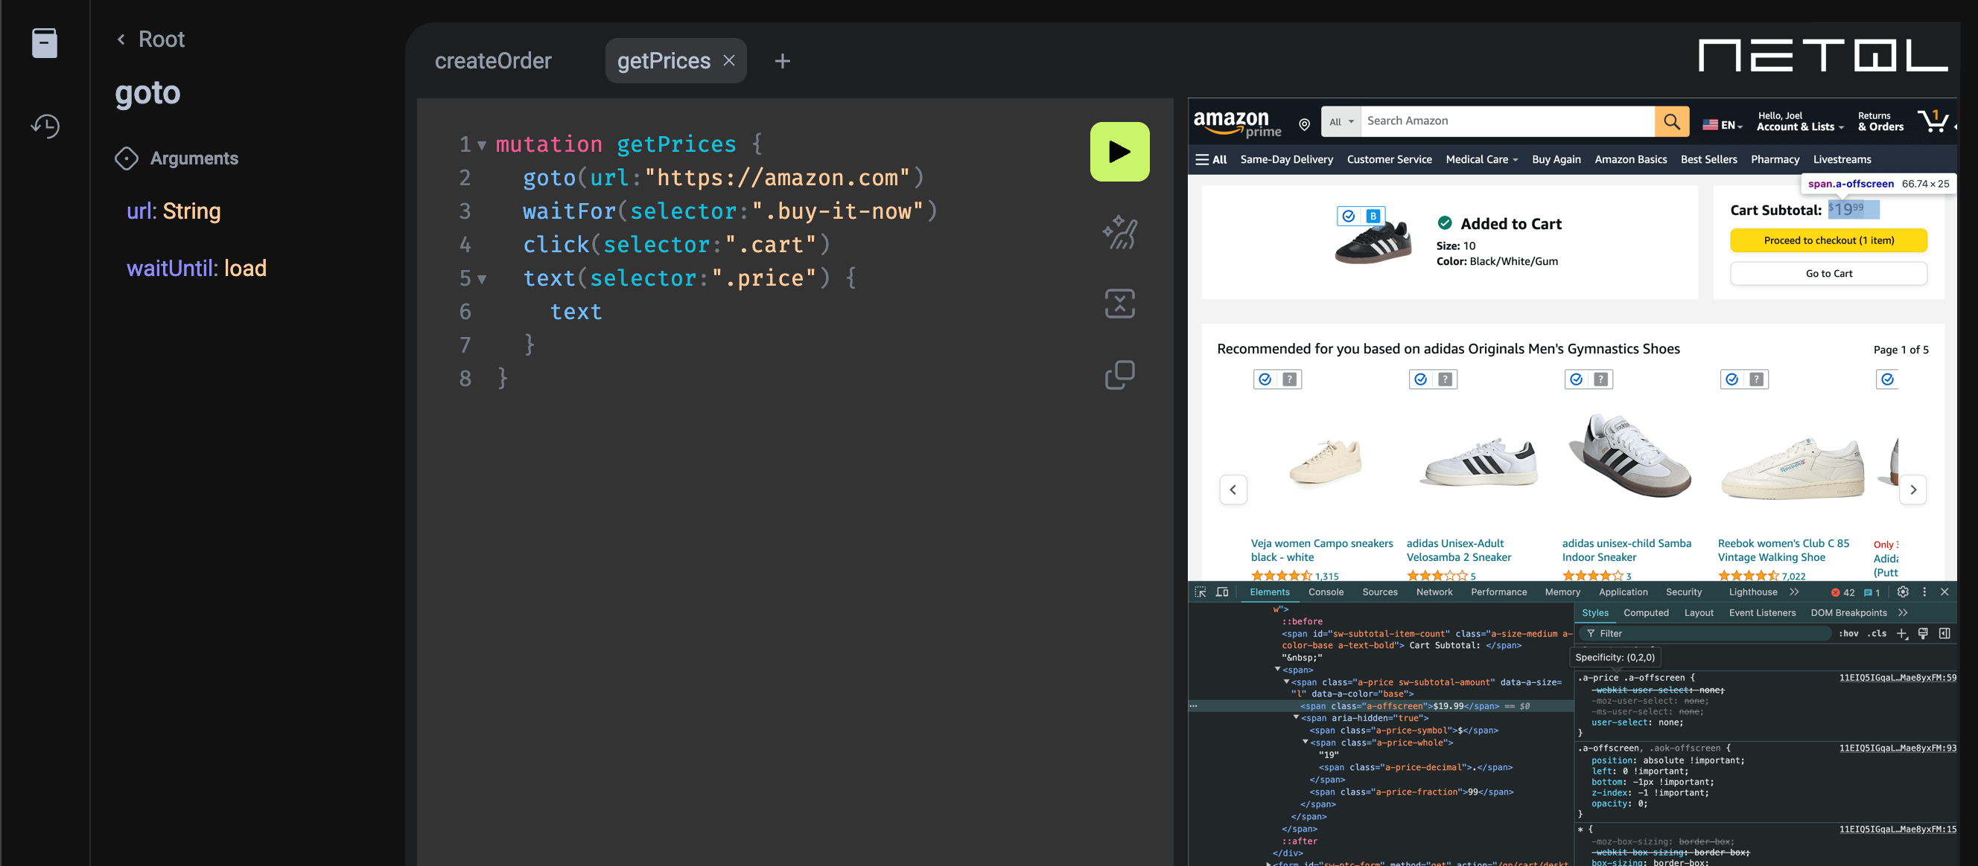Viewport: 1978px width, 866px height.
Task: Click check badge above Samba Indoor Sneaker
Action: click(x=1576, y=379)
